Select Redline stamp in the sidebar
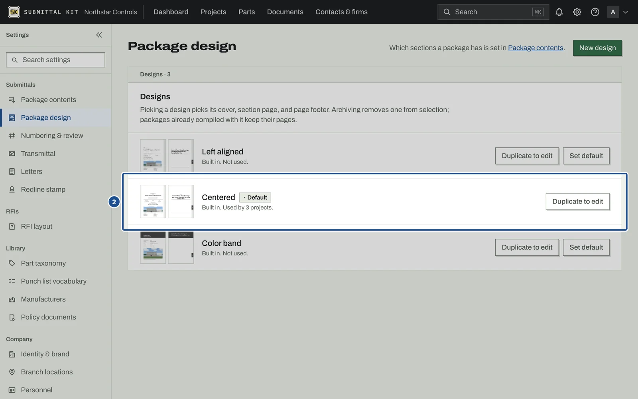This screenshot has height=399, width=638. pyautogui.click(x=55, y=190)
